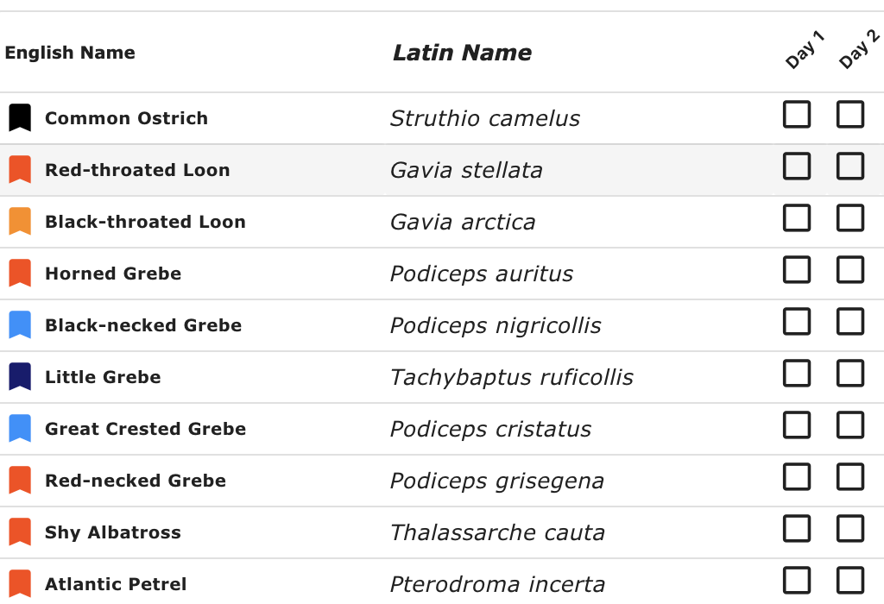Click the red bookmark icon for Red-throated Loon
Viewport: 884px width, 604px height.
point(20,170)
